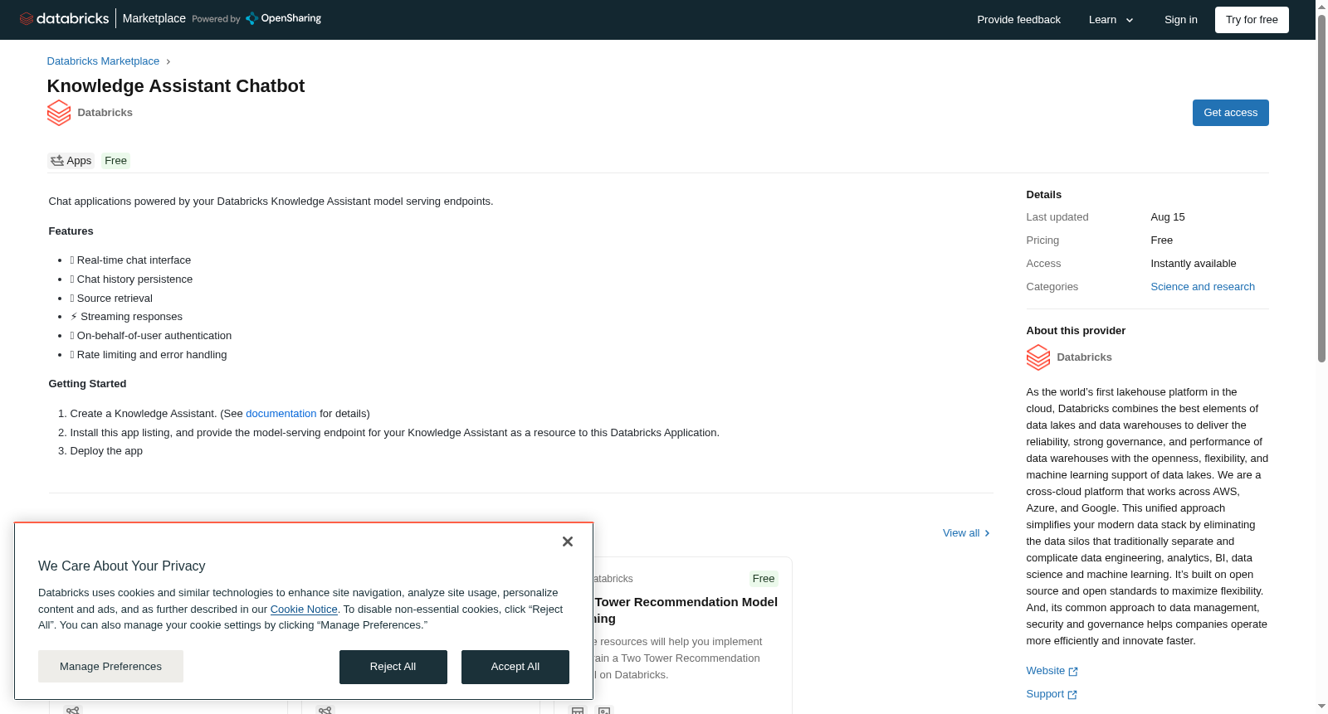Open the Cookie Notice link
This screenshot has width=1328, height=714.
(x=304, y=610)
